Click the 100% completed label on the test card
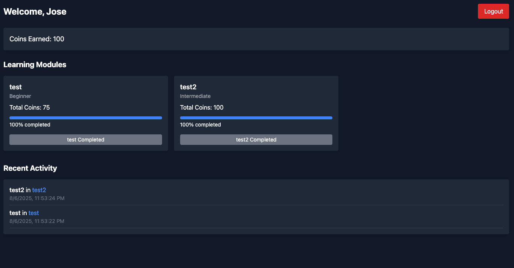 (30, 124)
